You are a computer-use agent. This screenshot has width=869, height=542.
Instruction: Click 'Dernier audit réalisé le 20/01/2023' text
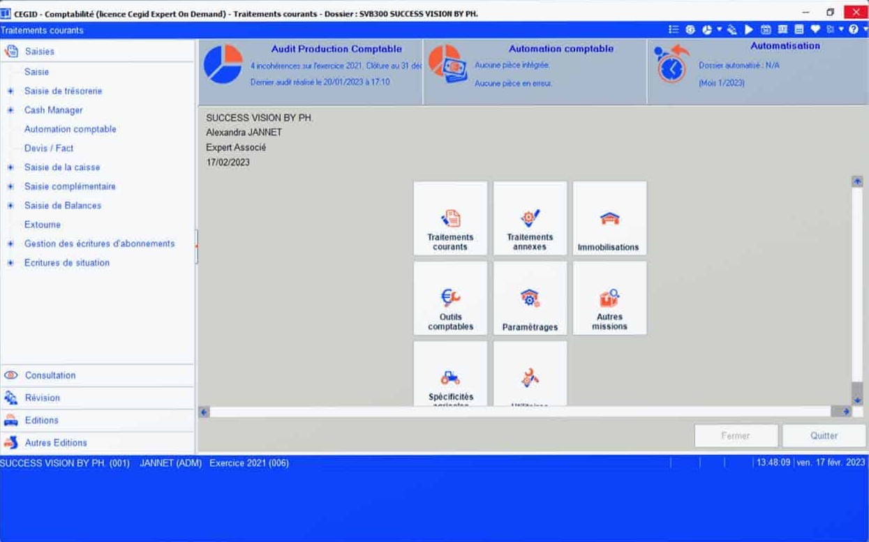320,82
